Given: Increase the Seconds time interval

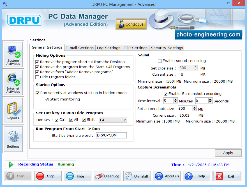Looking at the screenshot, I should coord(210,99).
